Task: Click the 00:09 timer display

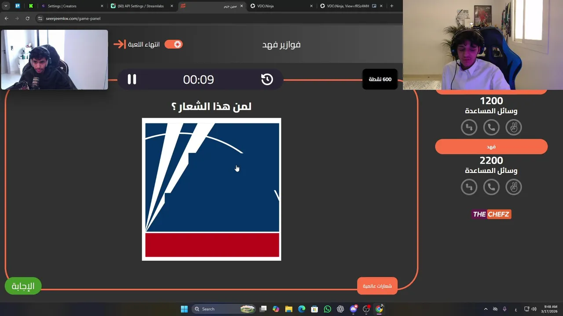Action: [198, 79]
